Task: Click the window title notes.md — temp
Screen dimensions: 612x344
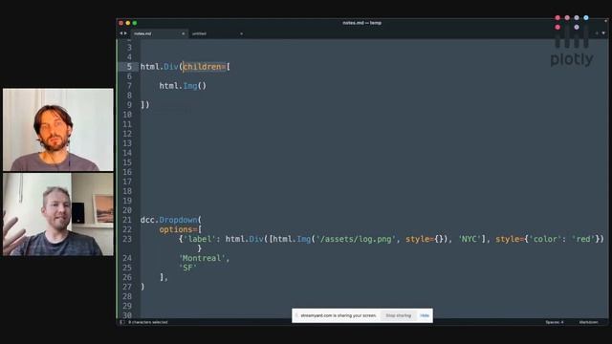Action: click(361, 23)
